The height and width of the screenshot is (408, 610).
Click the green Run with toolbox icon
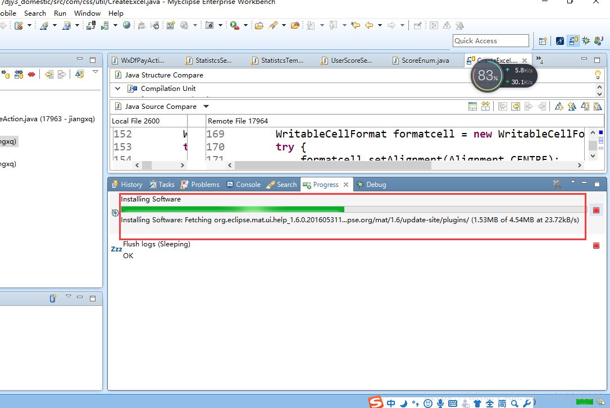click(234, 26)
